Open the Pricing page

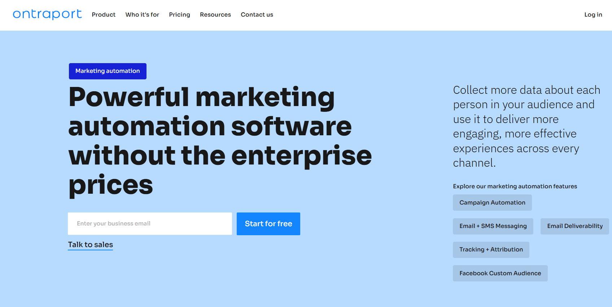(x=179, y=15)
